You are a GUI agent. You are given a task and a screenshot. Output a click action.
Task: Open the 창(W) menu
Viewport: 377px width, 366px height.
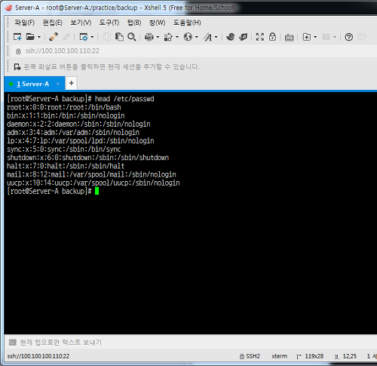157,23
